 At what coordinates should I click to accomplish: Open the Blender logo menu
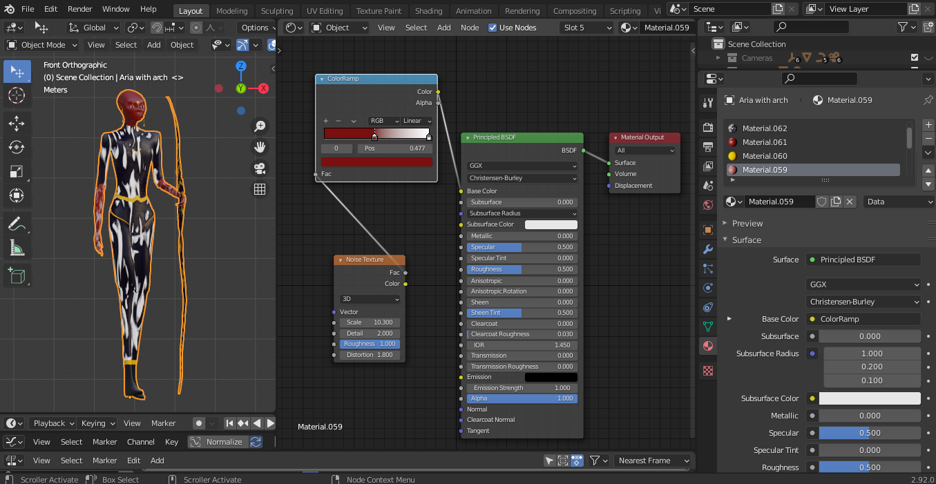8,9
